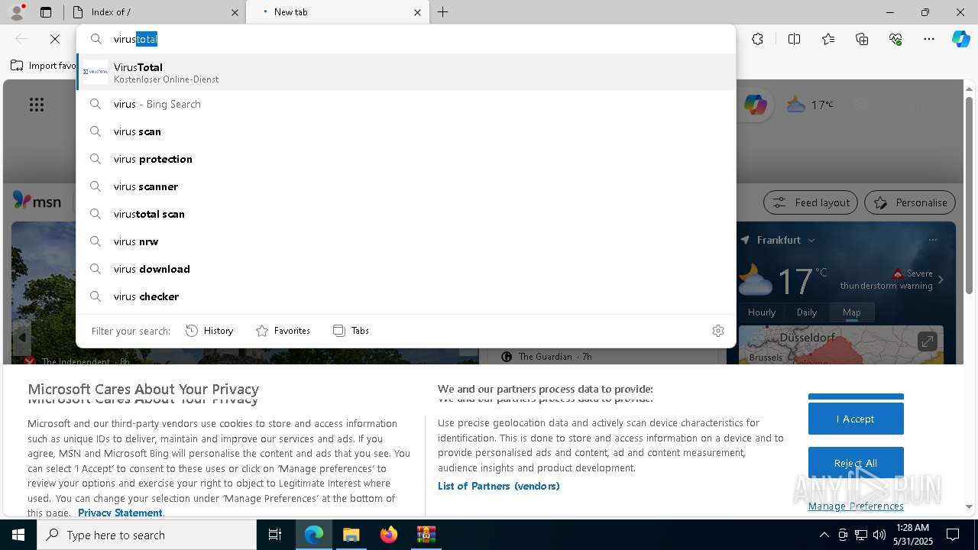Image resolution: width=978 pixels, height=550 pixels.
Task: Open the Favorites star toolbar icon
Action: (x=828, y=39)
